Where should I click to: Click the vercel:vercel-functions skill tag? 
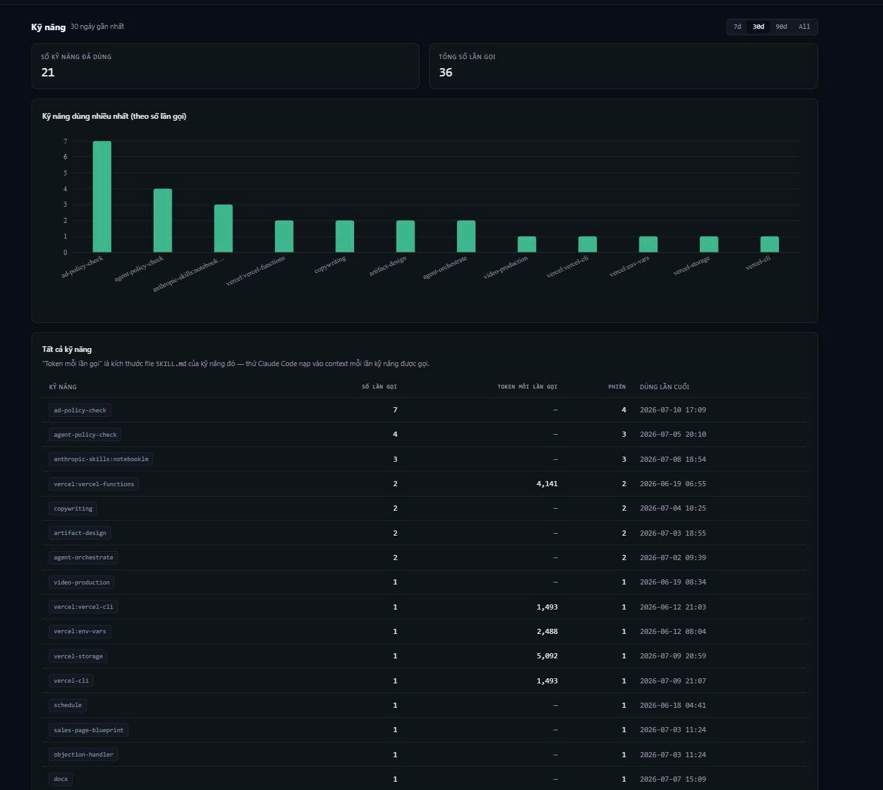point(94,484)
